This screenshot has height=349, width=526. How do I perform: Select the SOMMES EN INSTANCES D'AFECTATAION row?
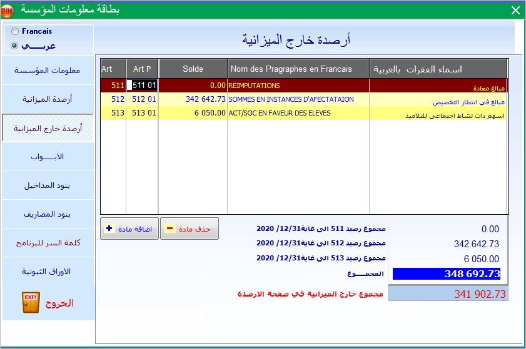tap(298, 99)
